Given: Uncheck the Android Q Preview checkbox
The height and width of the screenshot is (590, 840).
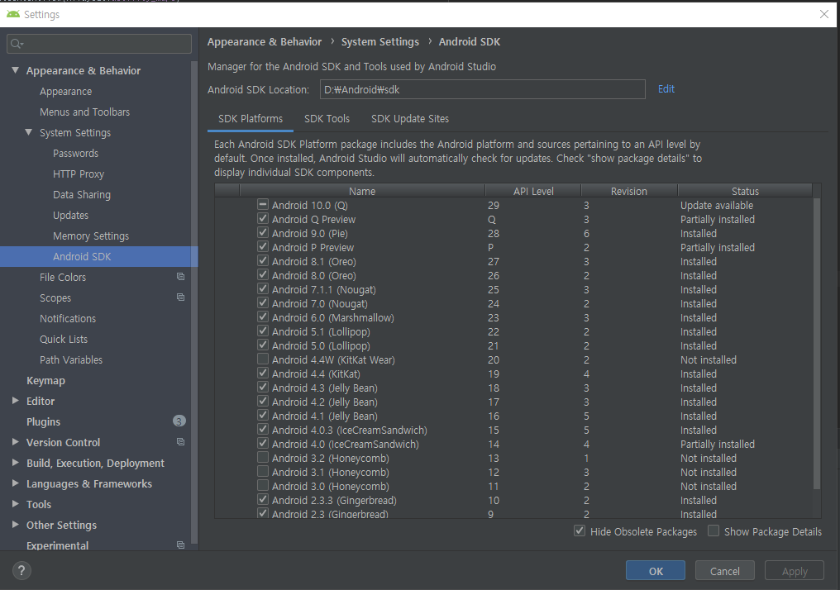Looking at the screenshot, I should (263, 218).
